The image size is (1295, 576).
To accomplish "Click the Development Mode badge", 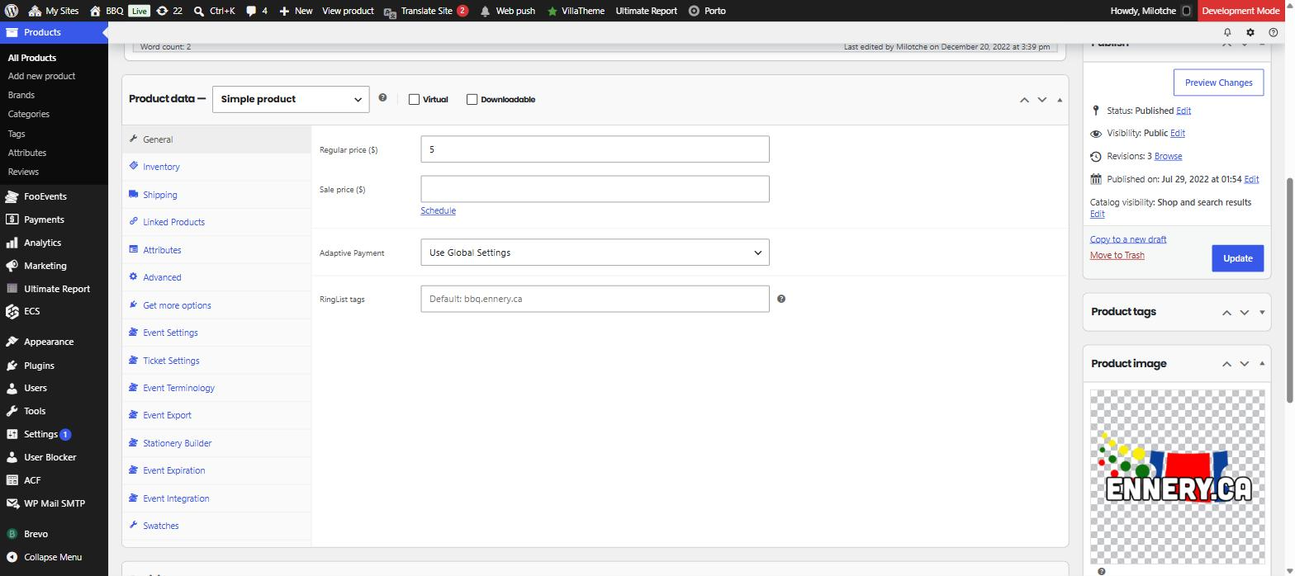I will (1240, 11).
